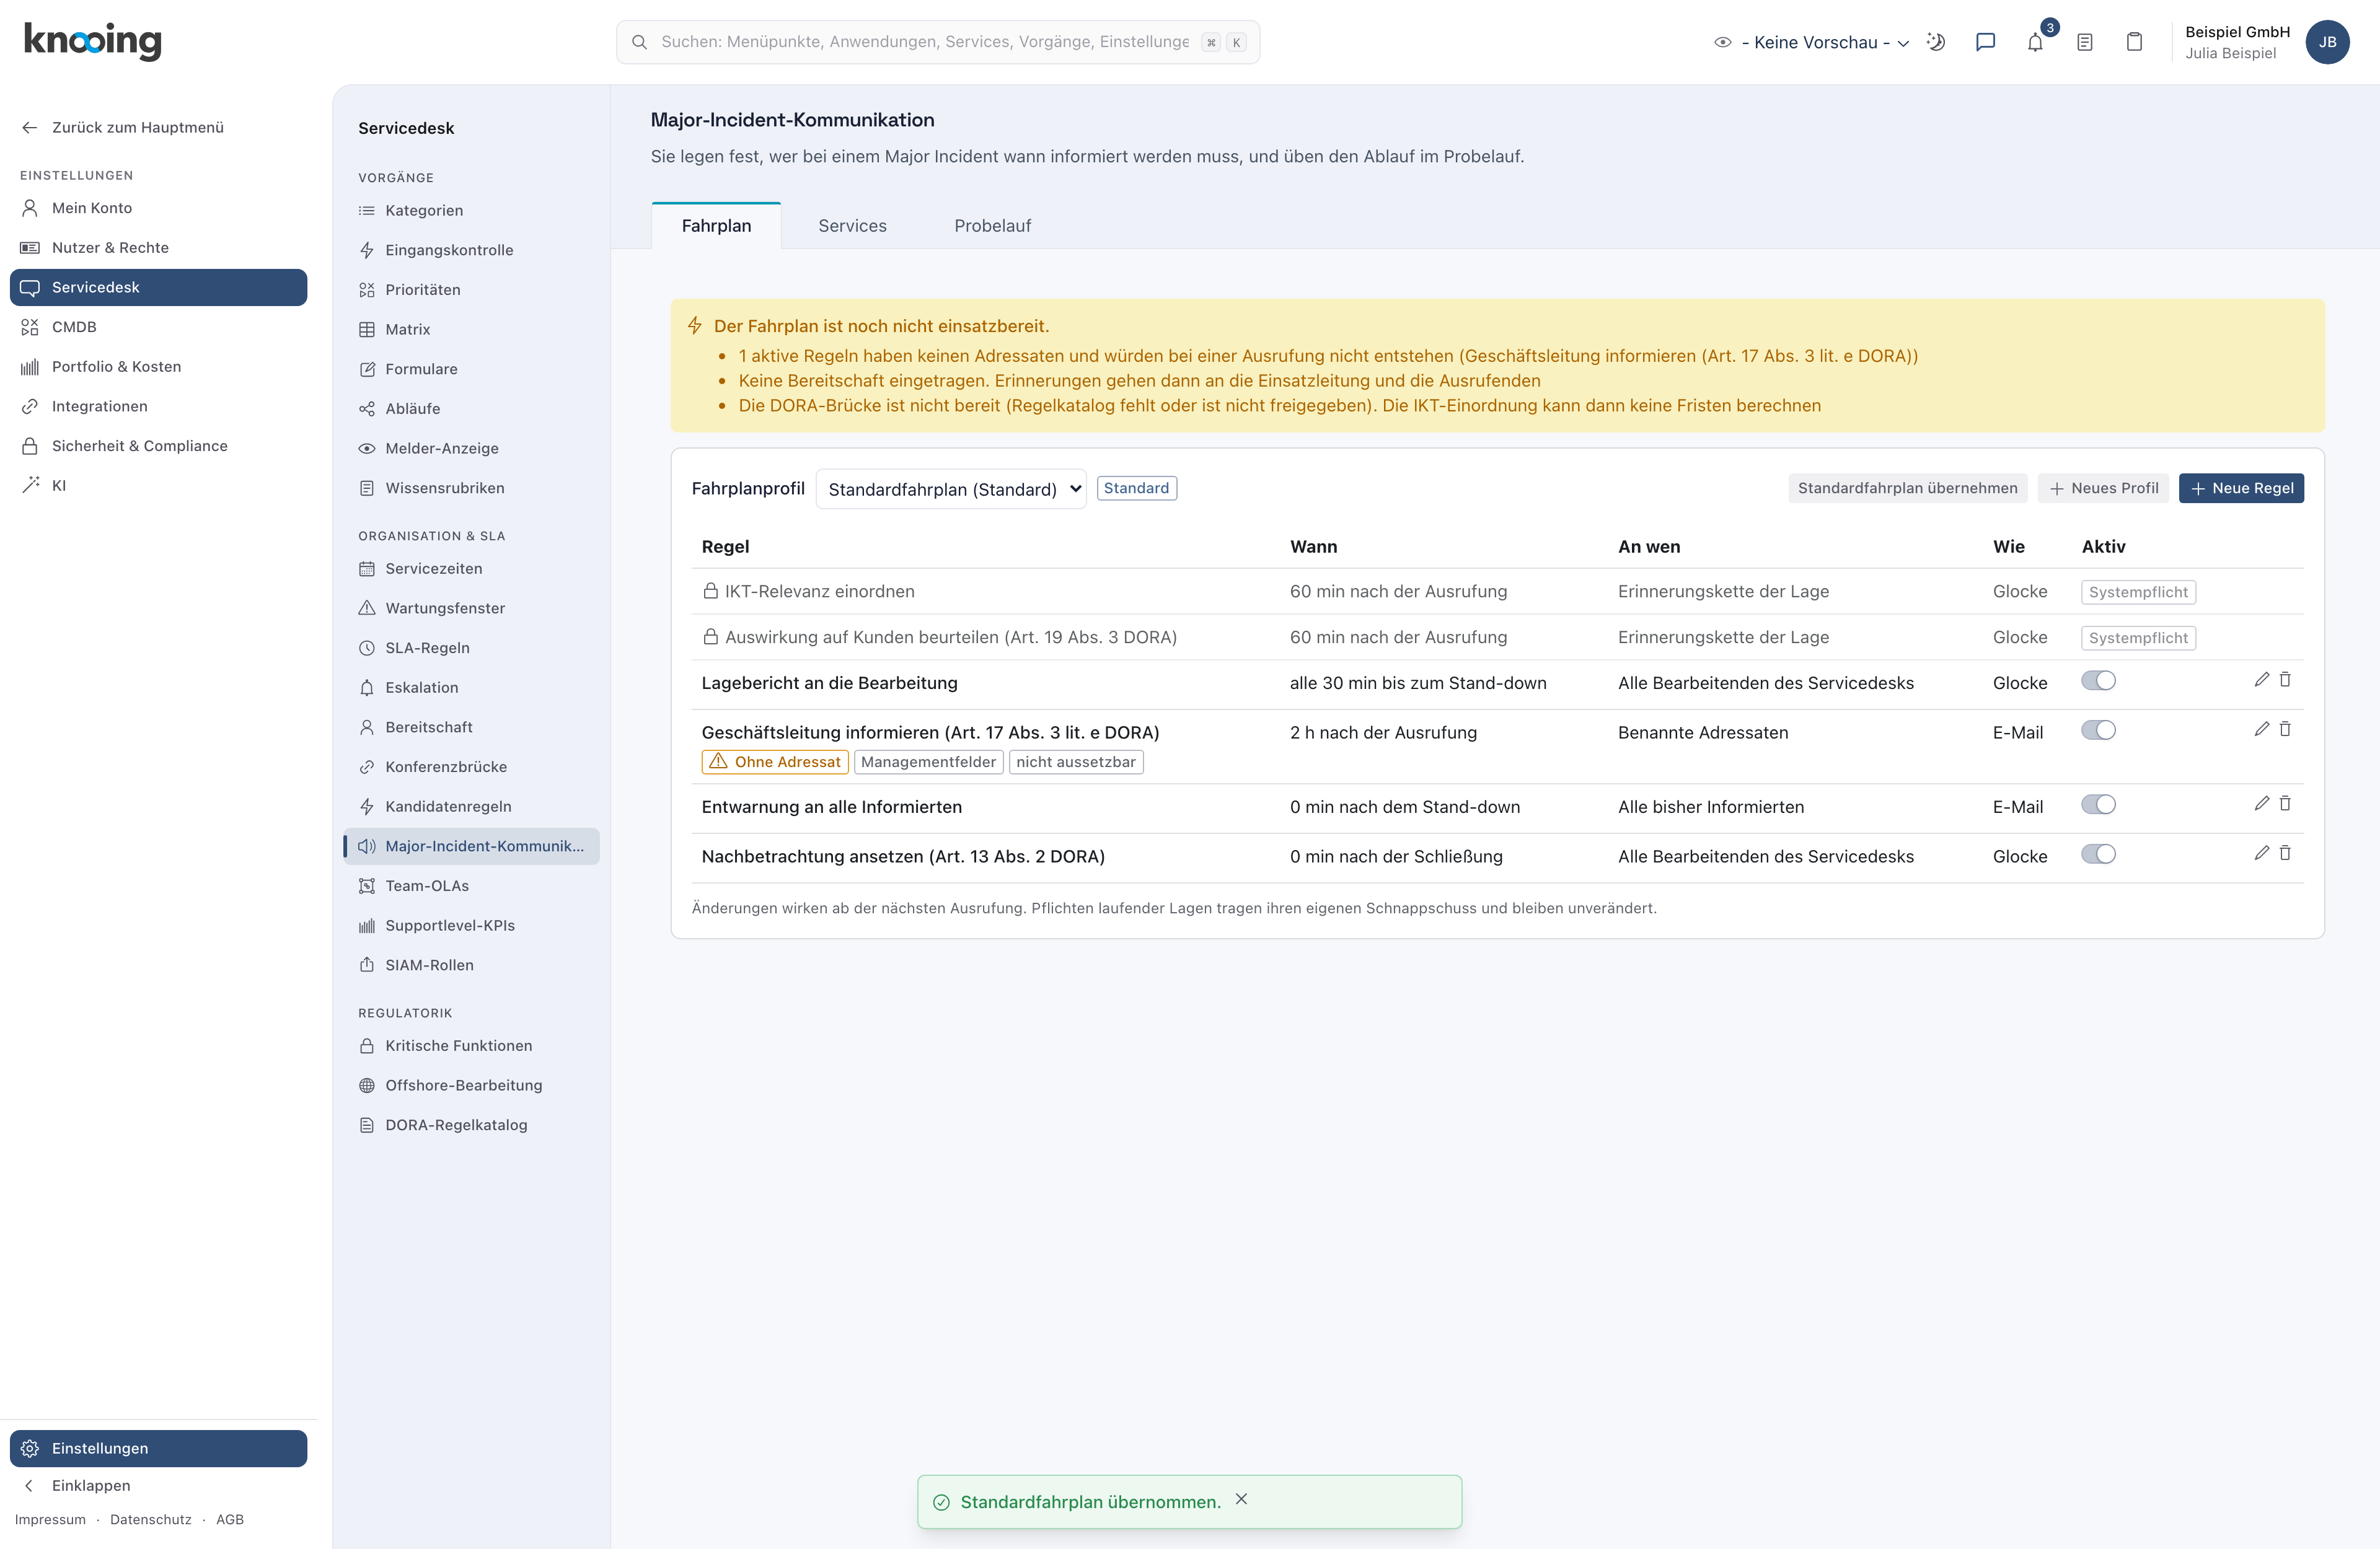2380x1549 pixels.
Task: Switch to the Services tab
Action: (852, 226)
